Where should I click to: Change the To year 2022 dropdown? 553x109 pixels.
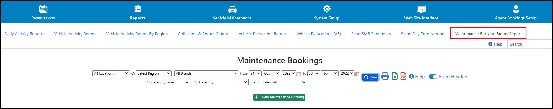click(347, 73)
